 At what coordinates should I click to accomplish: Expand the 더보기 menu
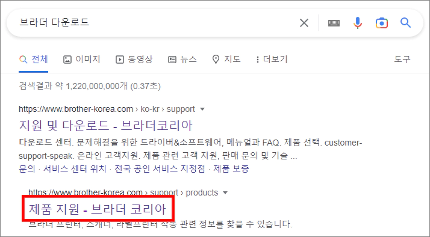(272, 59)
